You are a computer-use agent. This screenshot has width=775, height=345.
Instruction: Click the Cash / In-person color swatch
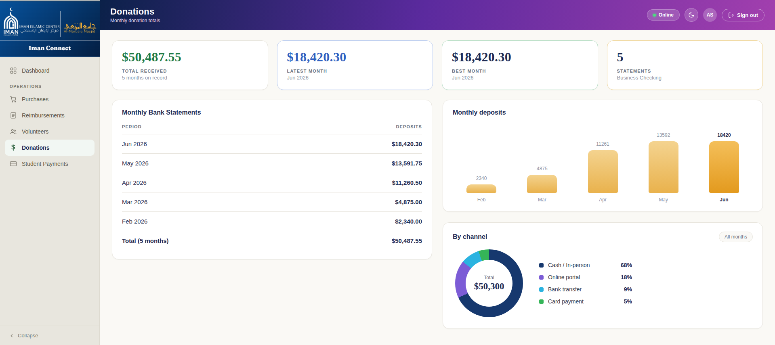[x=542, y=265]
